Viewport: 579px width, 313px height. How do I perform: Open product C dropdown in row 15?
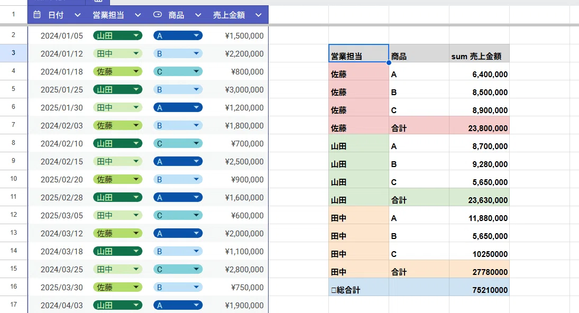[178, 269]
